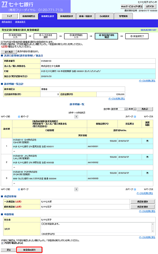Click Ref No. AAXX00003
Viewport: 158px width, 254px height.
[93, 178]
